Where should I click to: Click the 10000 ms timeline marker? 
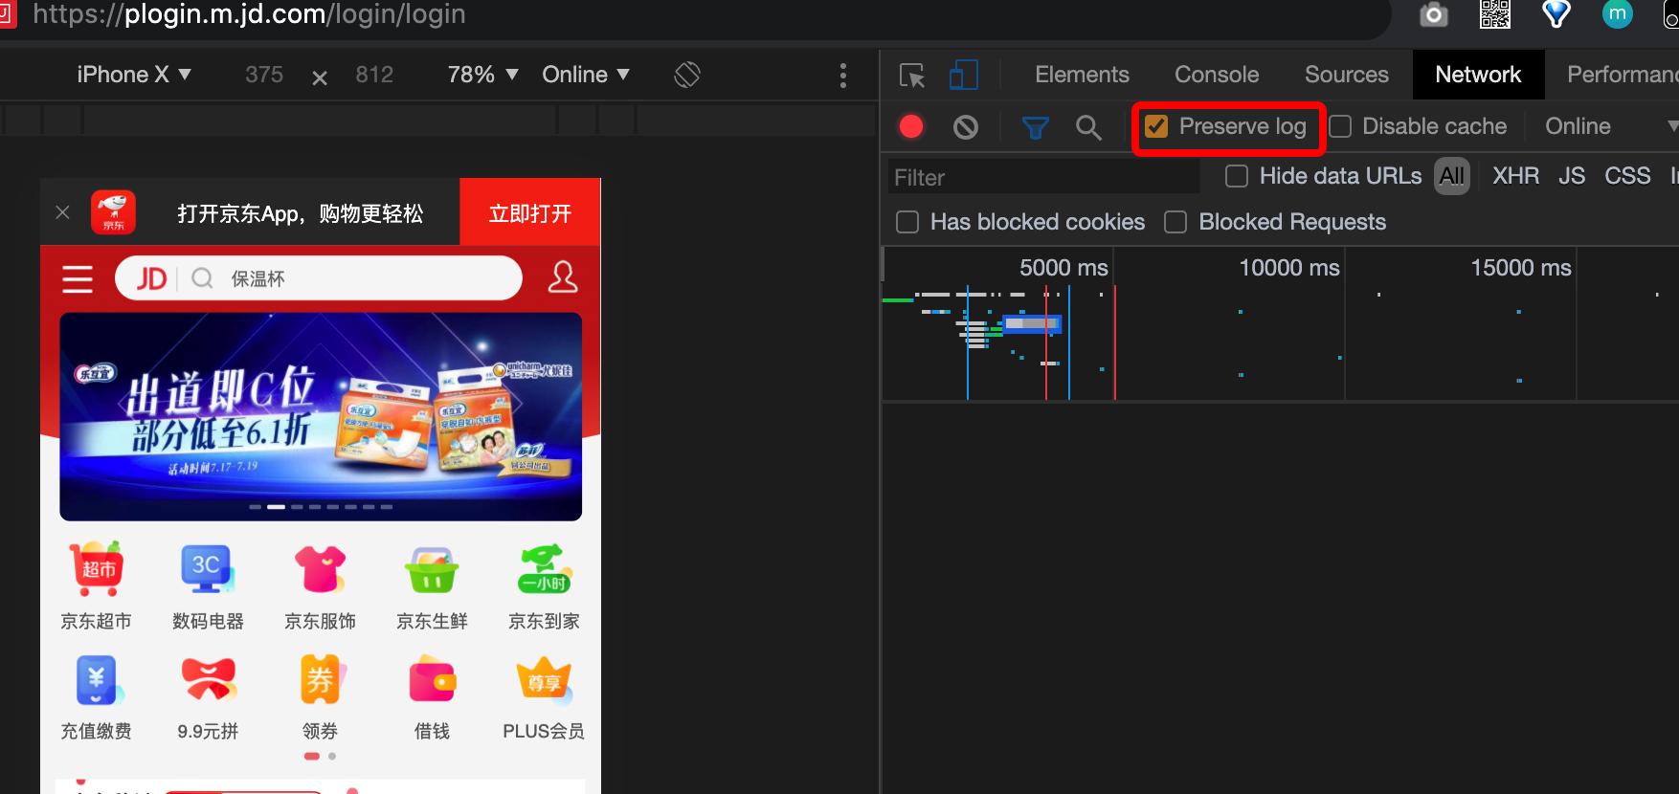coord(1288,268)
